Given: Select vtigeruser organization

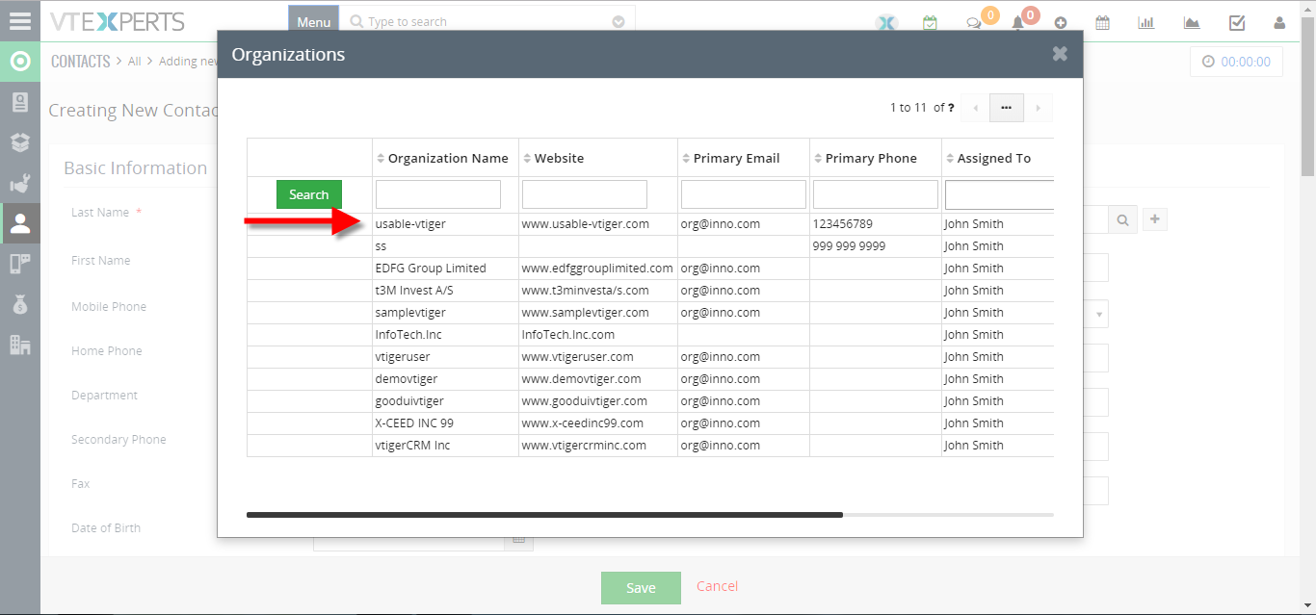Looking at the screenshot, I should tap(403, 357).
